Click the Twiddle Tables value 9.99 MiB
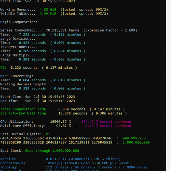Image resolution: width=171 pixels, height=171 pixels. 48,14
